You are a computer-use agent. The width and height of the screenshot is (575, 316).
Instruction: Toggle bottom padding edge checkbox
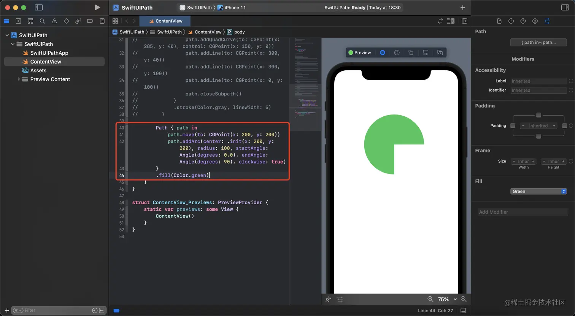[x=538, y=136]
